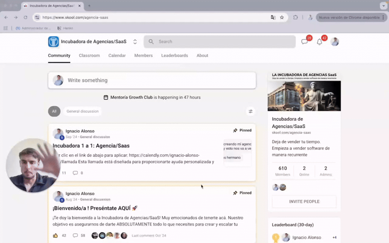Screen dimensions: 389x243
Task: Click the 2 Online stat
Action: pos(304,171)
